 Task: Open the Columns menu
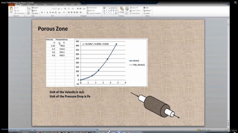click(x=81, y=13)
